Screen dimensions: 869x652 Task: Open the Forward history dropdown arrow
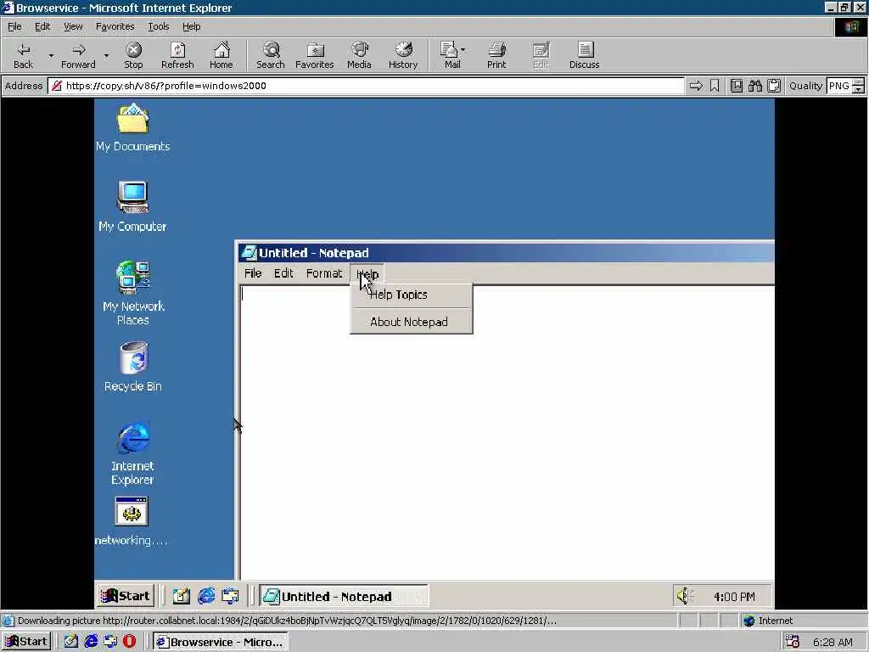(106, 55)
